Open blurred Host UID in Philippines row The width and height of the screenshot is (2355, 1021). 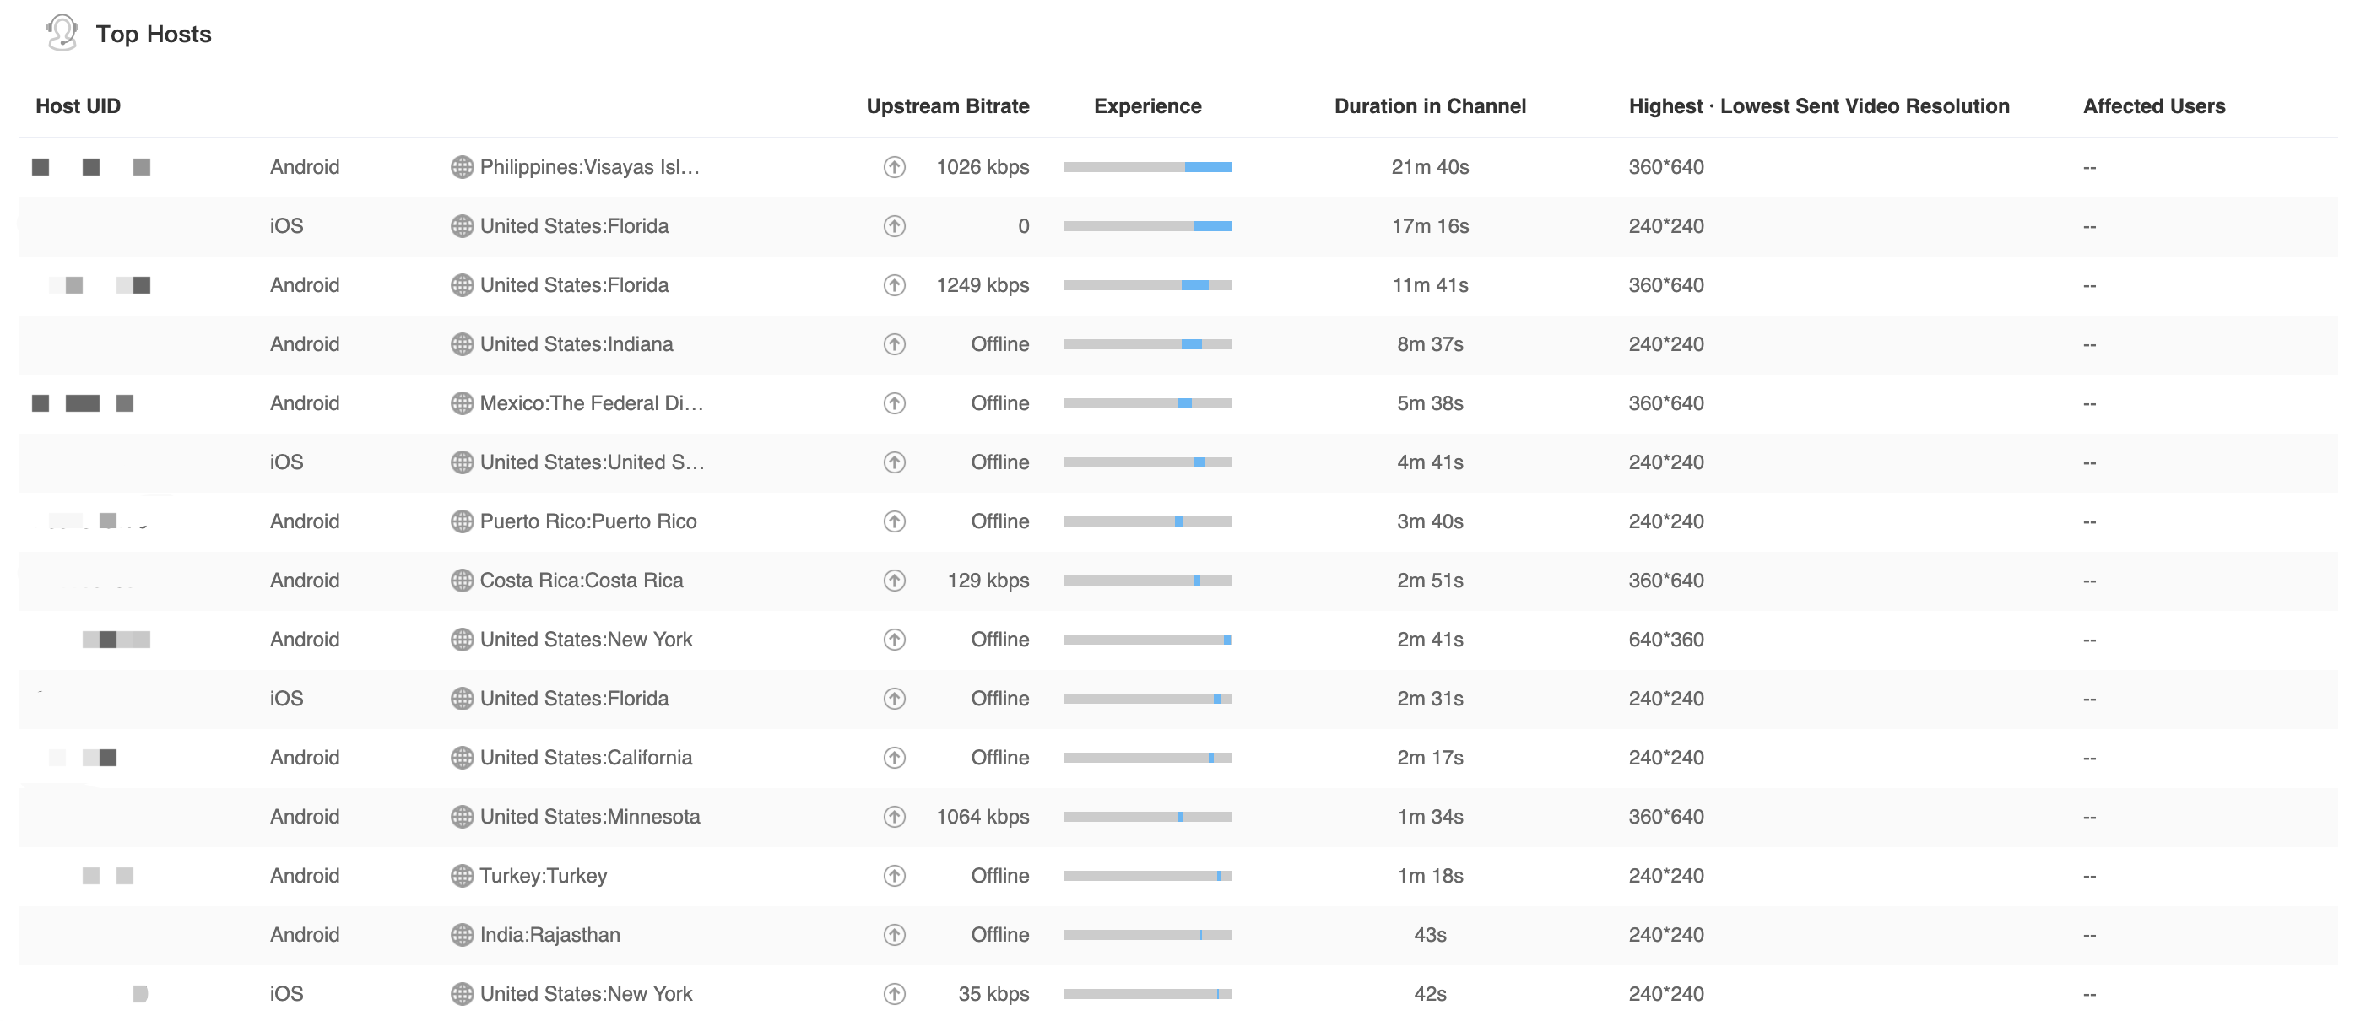(x=90, y=167)
